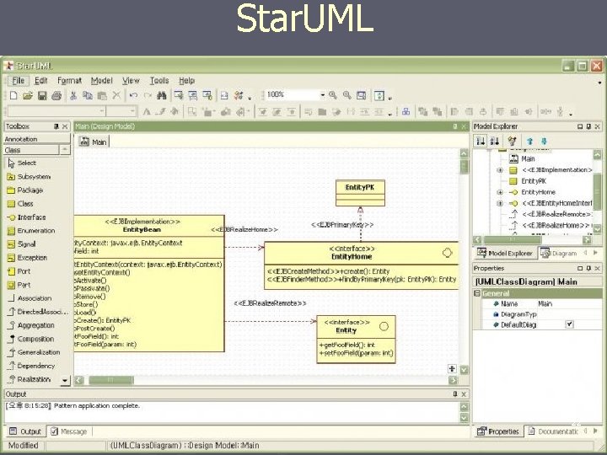Expand the EntityHome tree node
607x455 pixels.
tap(500, 192)
